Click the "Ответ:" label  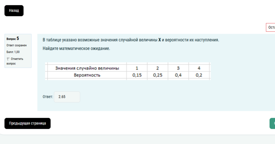coord(48,97)
